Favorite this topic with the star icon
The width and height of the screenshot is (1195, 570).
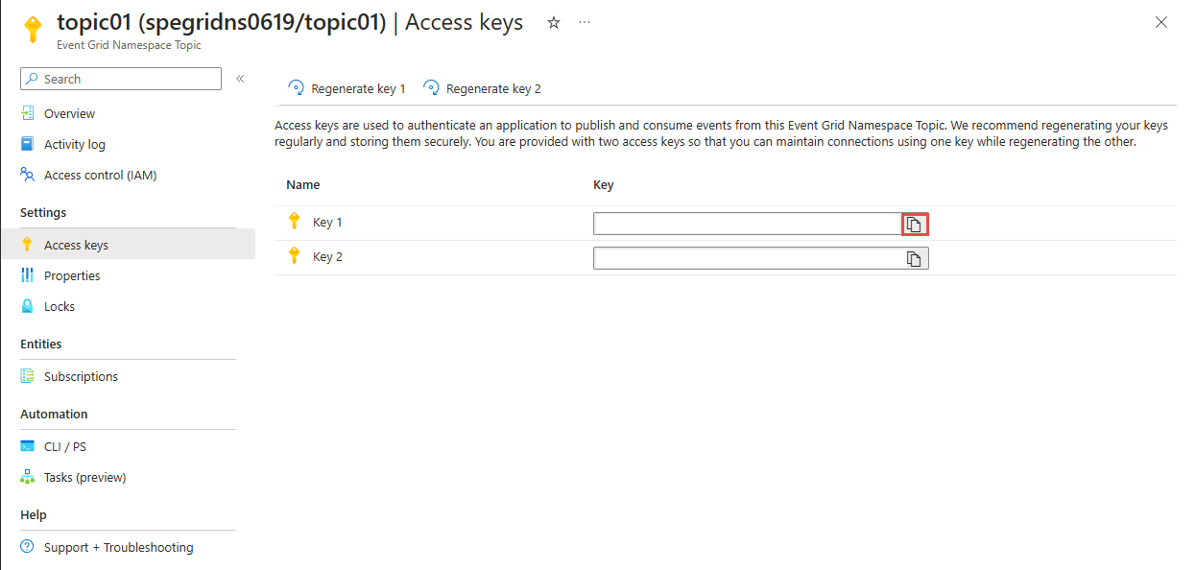[554, 23]
